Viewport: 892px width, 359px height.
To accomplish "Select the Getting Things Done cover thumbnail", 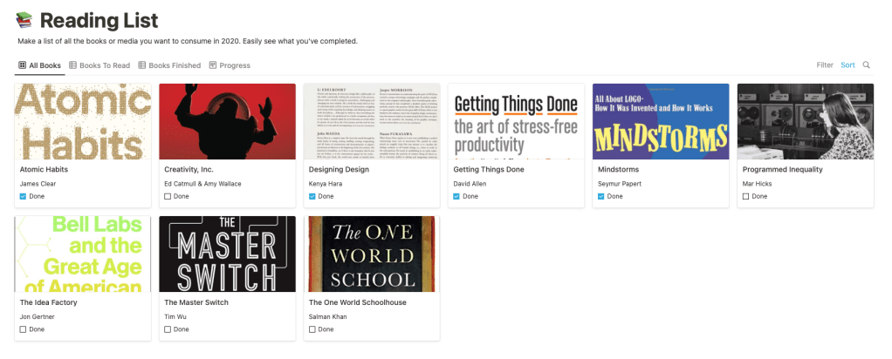I will (x=516, y=121).
